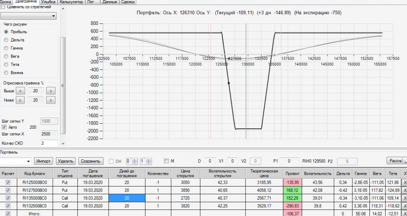407x216 pixels.
Task: Increment the DH first spinner value
Action: (x=135, y=160)
